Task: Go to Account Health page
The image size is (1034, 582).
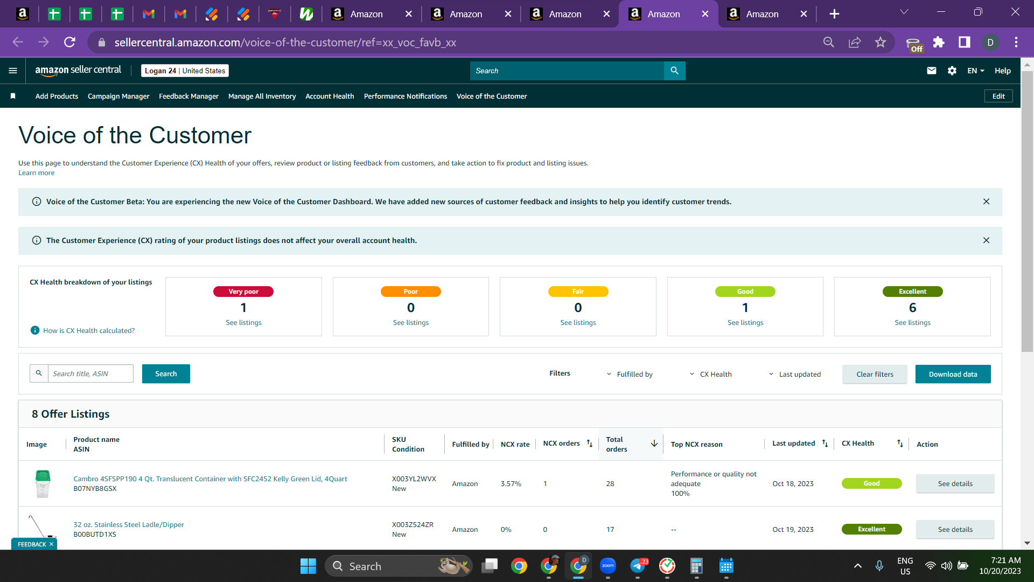Action: pyautogui.click(x=330, y=96)
